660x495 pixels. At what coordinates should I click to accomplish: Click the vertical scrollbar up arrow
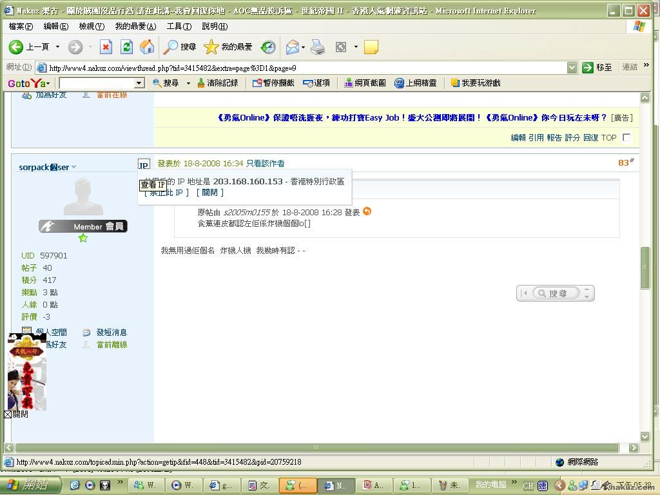(x=645, y=98)
